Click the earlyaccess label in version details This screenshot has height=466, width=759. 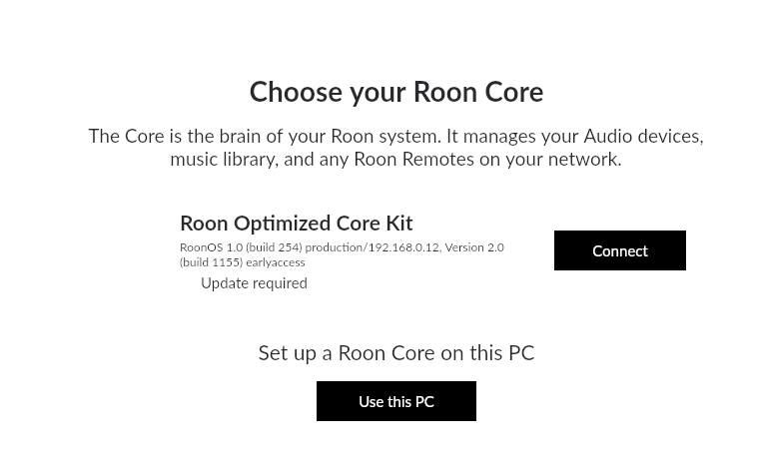[276, 262]
